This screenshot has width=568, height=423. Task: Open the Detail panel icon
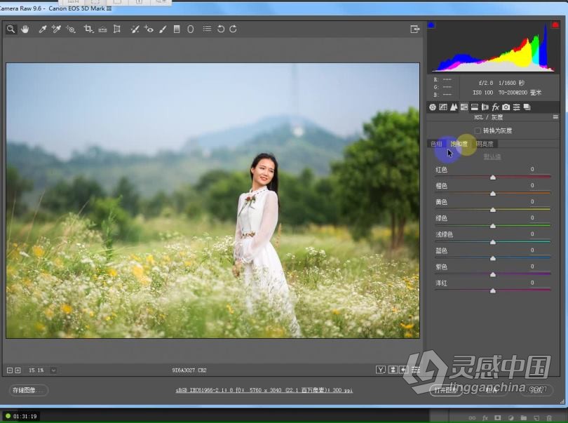coord(454,107)
